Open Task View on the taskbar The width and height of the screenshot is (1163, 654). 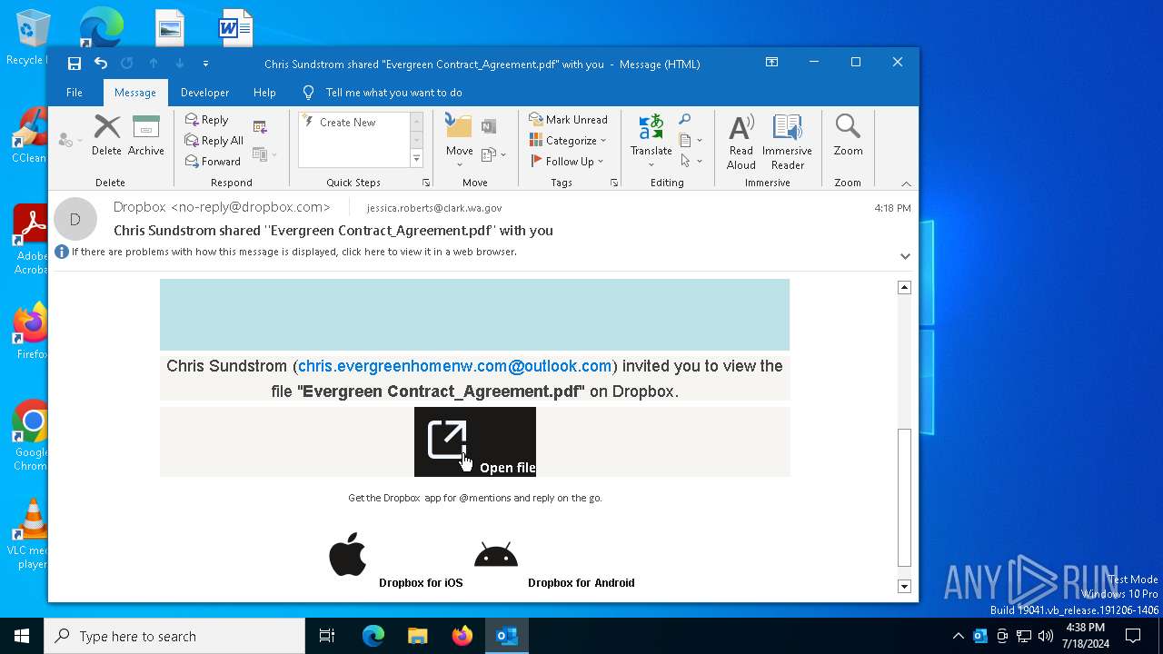pyautogui.click(x=327, y=636)
